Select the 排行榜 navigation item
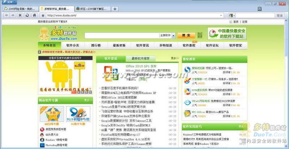Viewport: 289px width, 149px height. click(96, 46)
